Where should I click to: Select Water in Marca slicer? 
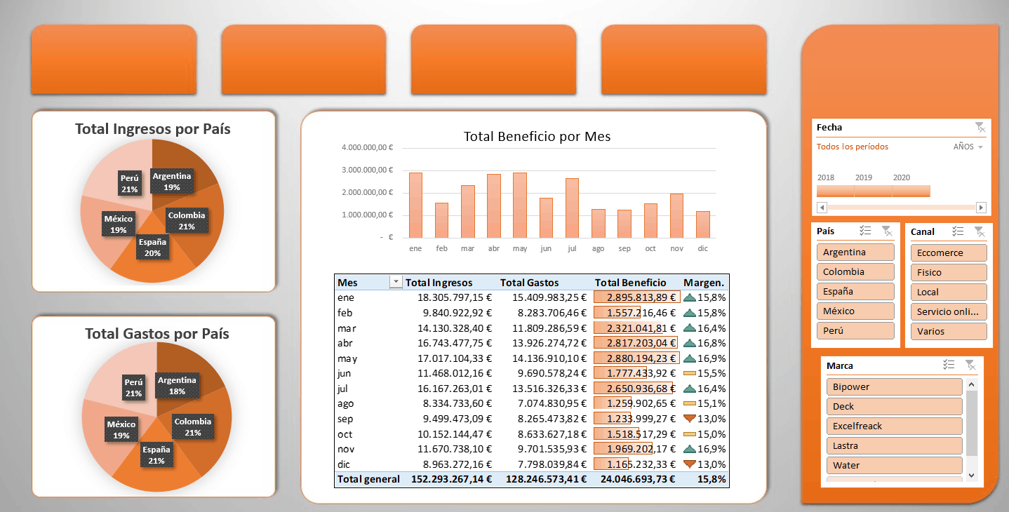[895, 465]
